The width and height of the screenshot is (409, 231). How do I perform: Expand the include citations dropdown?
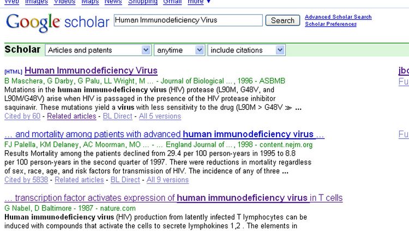pyautogui.click(x=246, y=50)
